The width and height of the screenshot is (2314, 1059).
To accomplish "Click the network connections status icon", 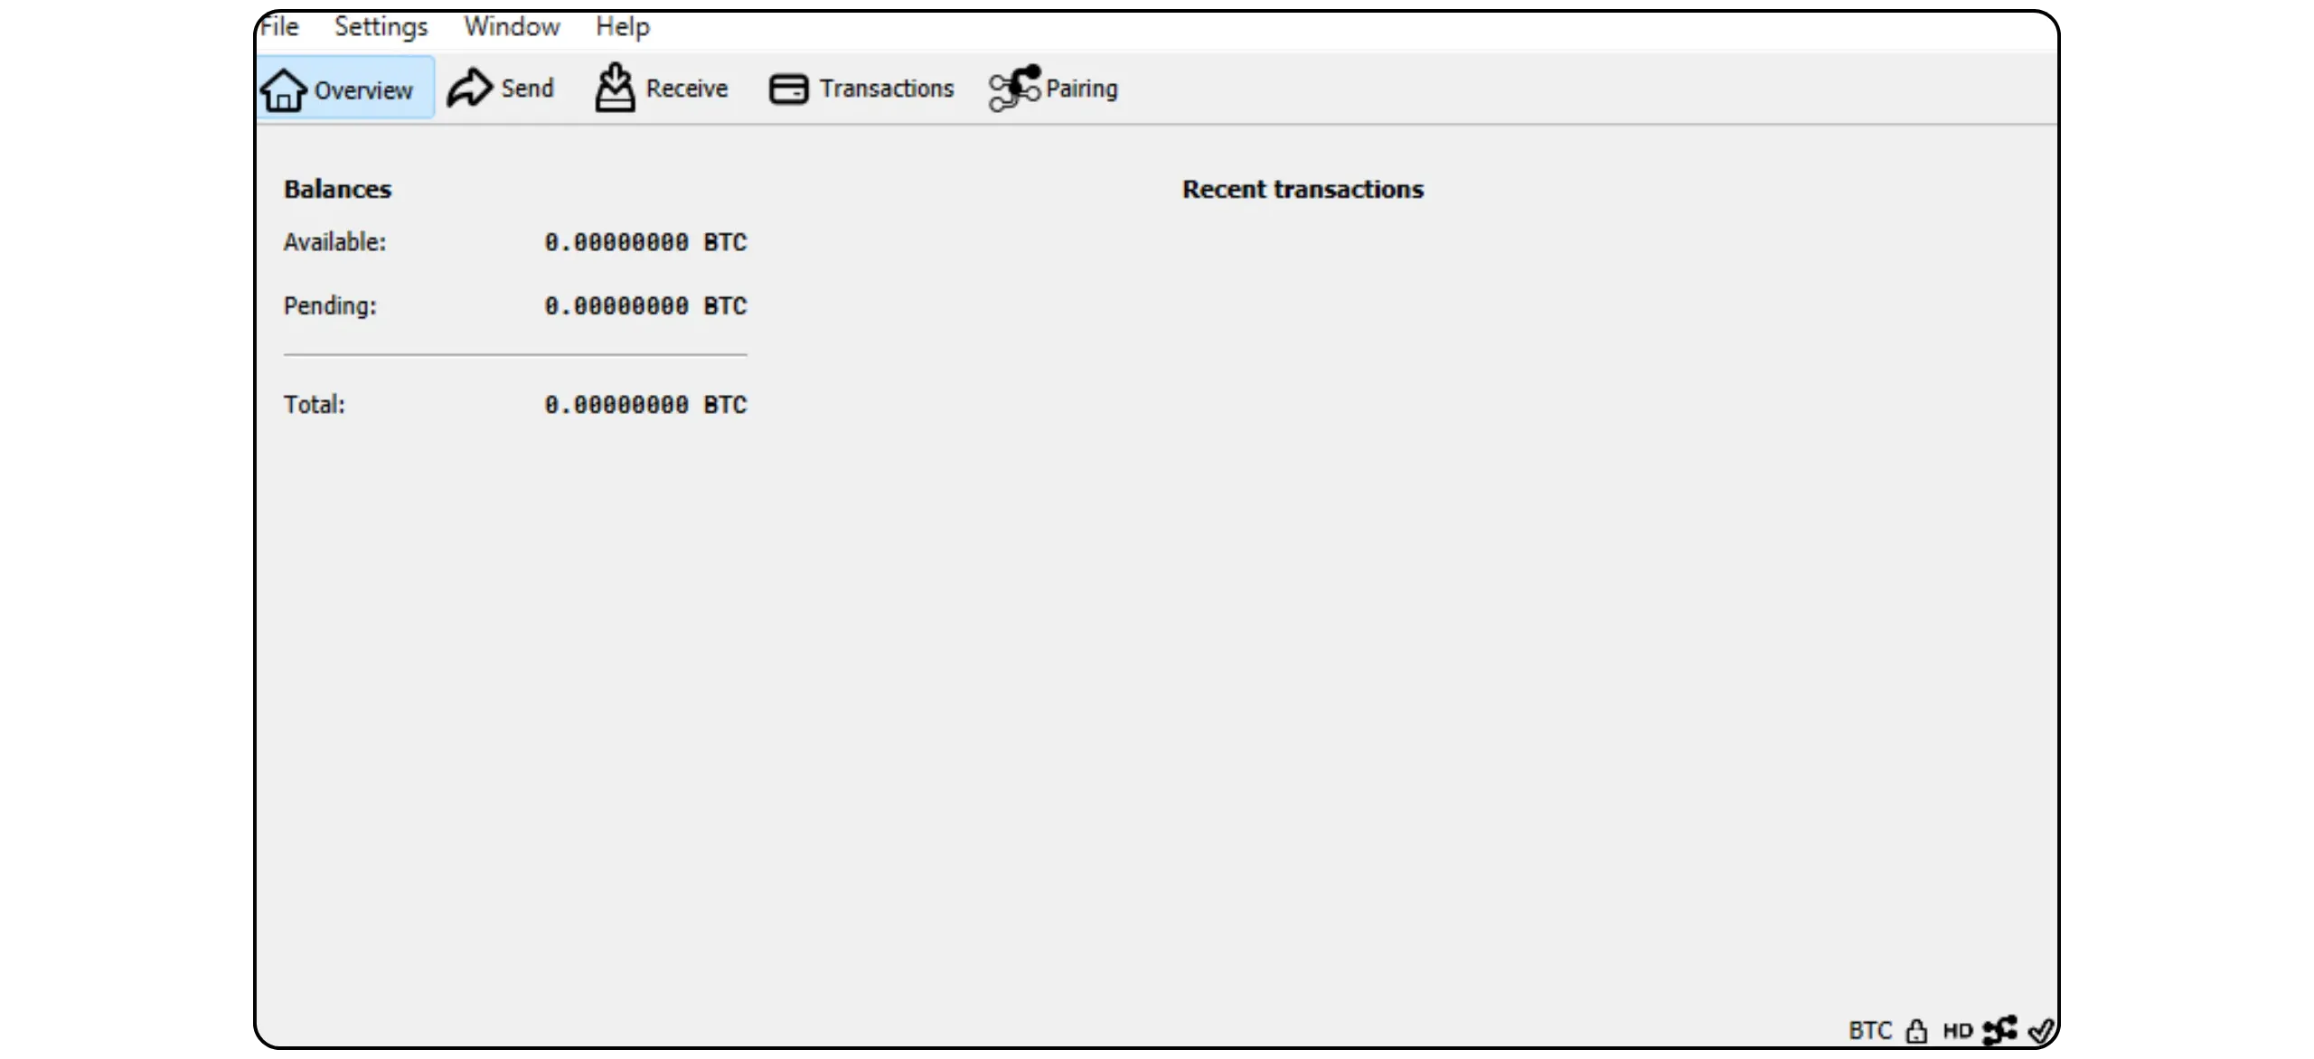I will [x=1999, y=1030].
